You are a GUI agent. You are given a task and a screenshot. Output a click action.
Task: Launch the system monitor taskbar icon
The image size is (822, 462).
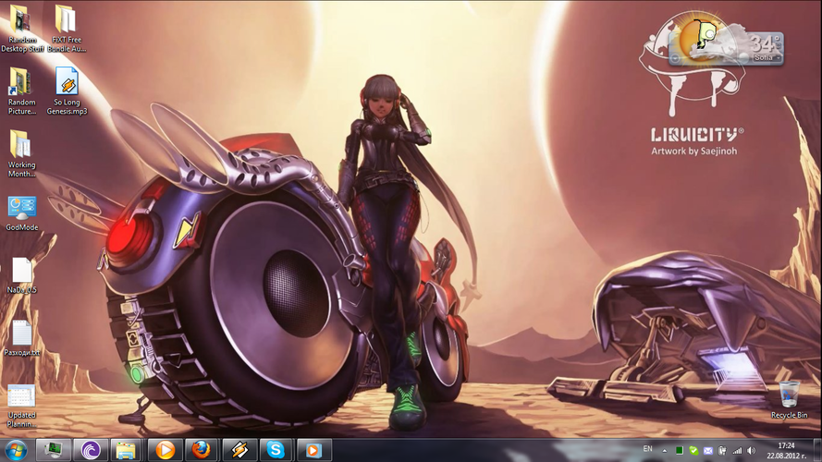coord(54,450)
